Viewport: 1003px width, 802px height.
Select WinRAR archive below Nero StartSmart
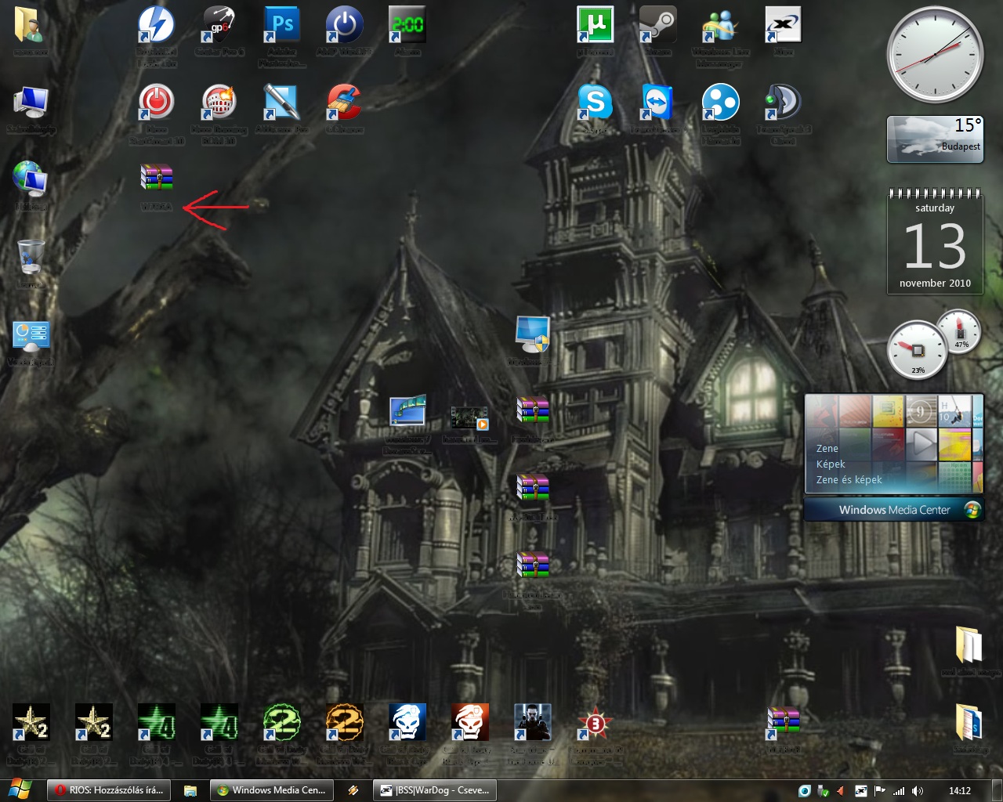[x=156, y=179]
